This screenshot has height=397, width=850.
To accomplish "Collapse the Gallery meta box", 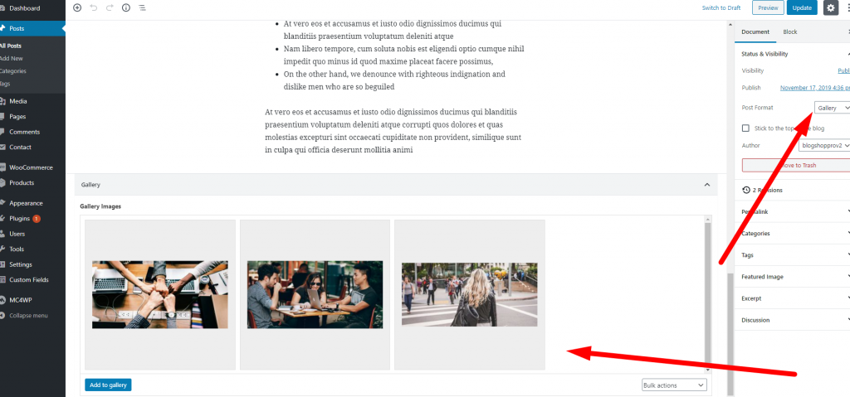I will pyautogui.click(x=707, y=185).
